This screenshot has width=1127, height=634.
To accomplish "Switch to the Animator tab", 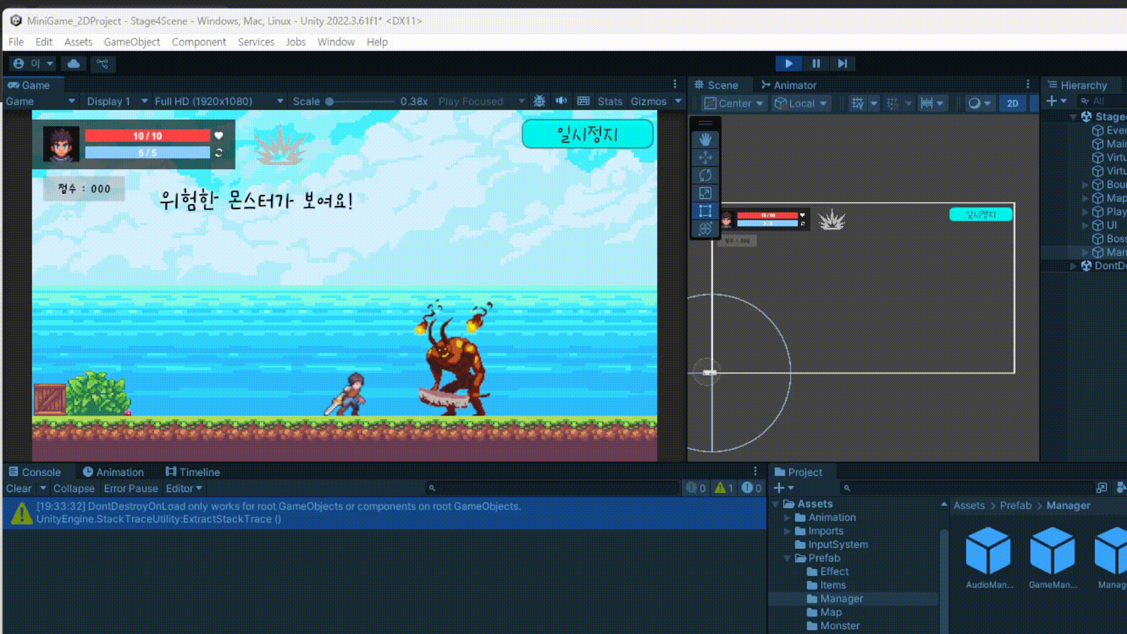I will tap(788, 85).
